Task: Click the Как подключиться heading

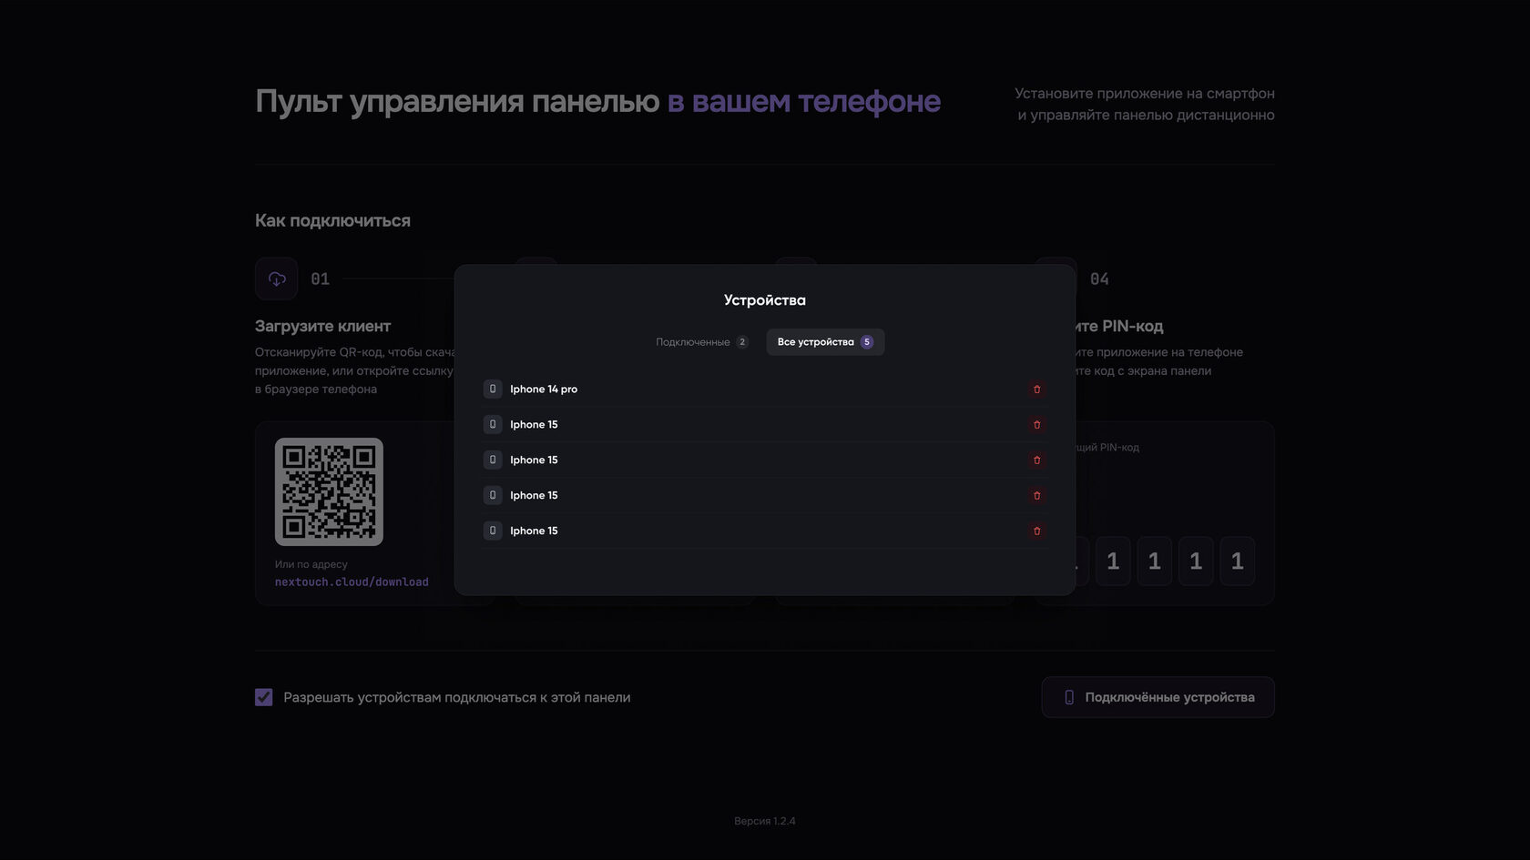Action: 332,221
